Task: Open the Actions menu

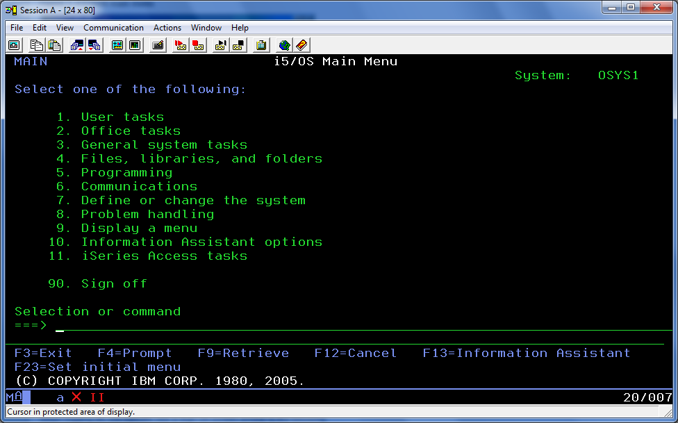Action: click(167, 28)
